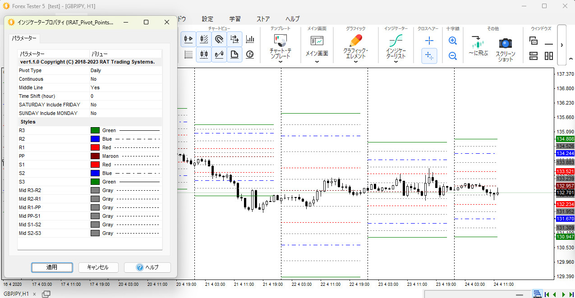Expand the チャート・テンプレート dropdown
Image resolution: width=575 pixels, height=298 pixels.
(x=280, y=62)
